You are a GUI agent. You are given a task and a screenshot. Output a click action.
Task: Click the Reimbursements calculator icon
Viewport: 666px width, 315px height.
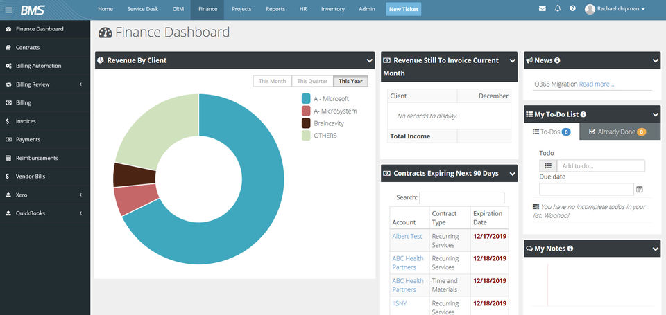click(x=8, y=158)
